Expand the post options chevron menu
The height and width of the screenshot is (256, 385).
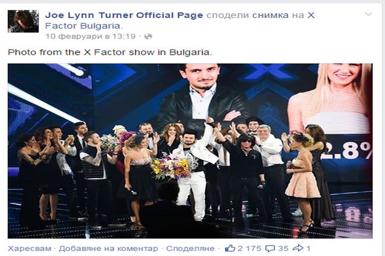coord(368,15)
